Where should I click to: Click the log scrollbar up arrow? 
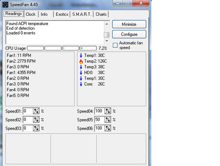tap(107, 24)
